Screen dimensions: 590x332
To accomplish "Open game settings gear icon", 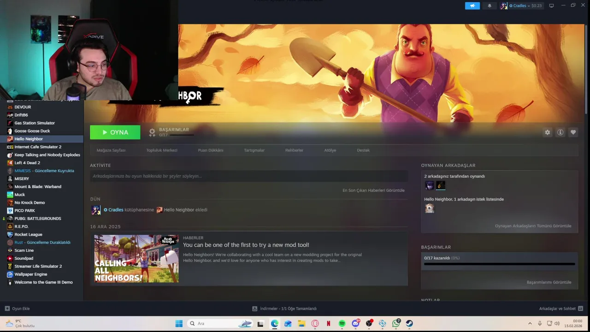I will pyautogui.click(x=547, y=132).
